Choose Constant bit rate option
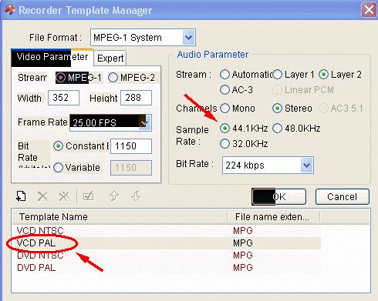The height and width of the screenshot is (301, 378). tap(58, 146)
